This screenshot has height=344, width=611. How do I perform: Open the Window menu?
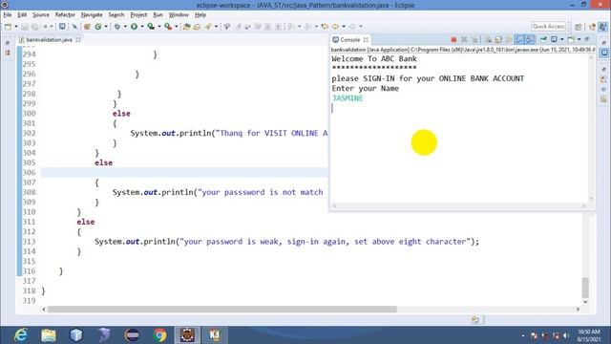pos(179,15)
